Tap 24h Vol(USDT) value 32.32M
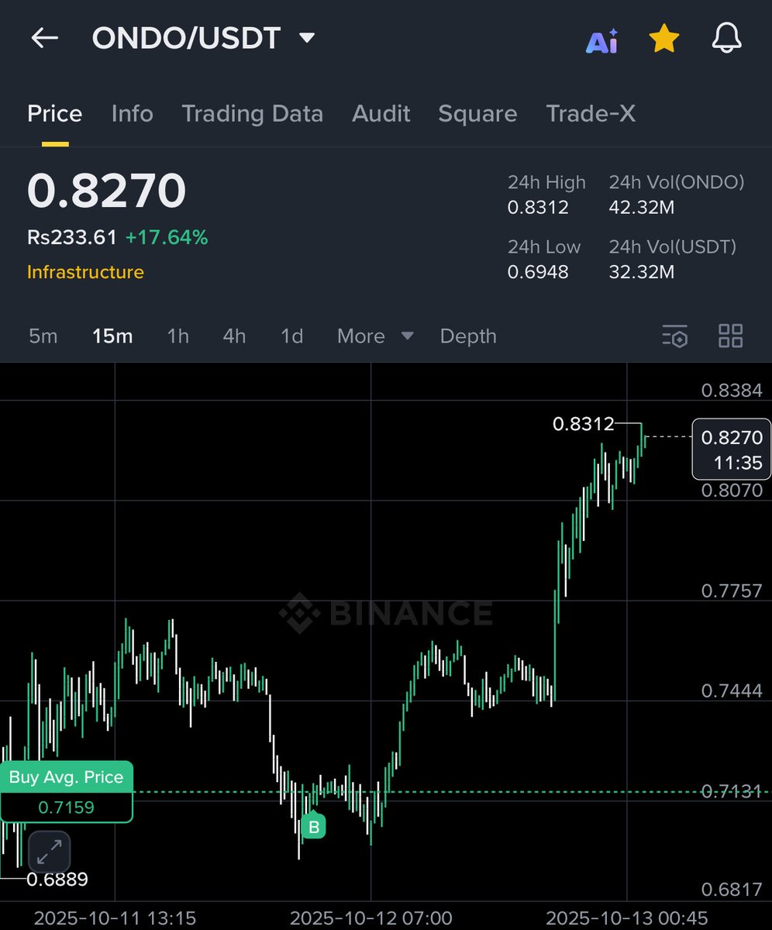Image resolution: width=772 pixels, height=930 pixels. (642, 272)
